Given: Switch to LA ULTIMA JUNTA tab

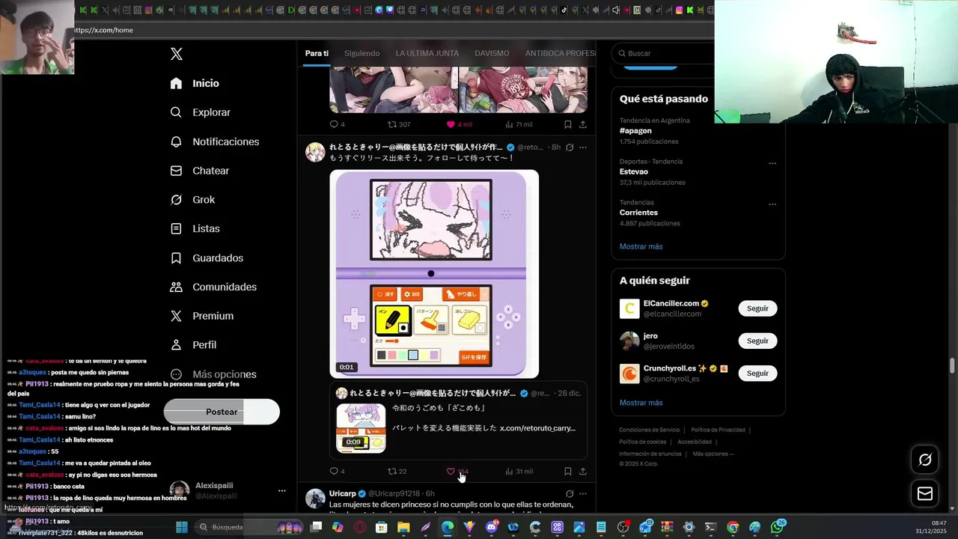Looking at the screenshot, I should (427, 53).
